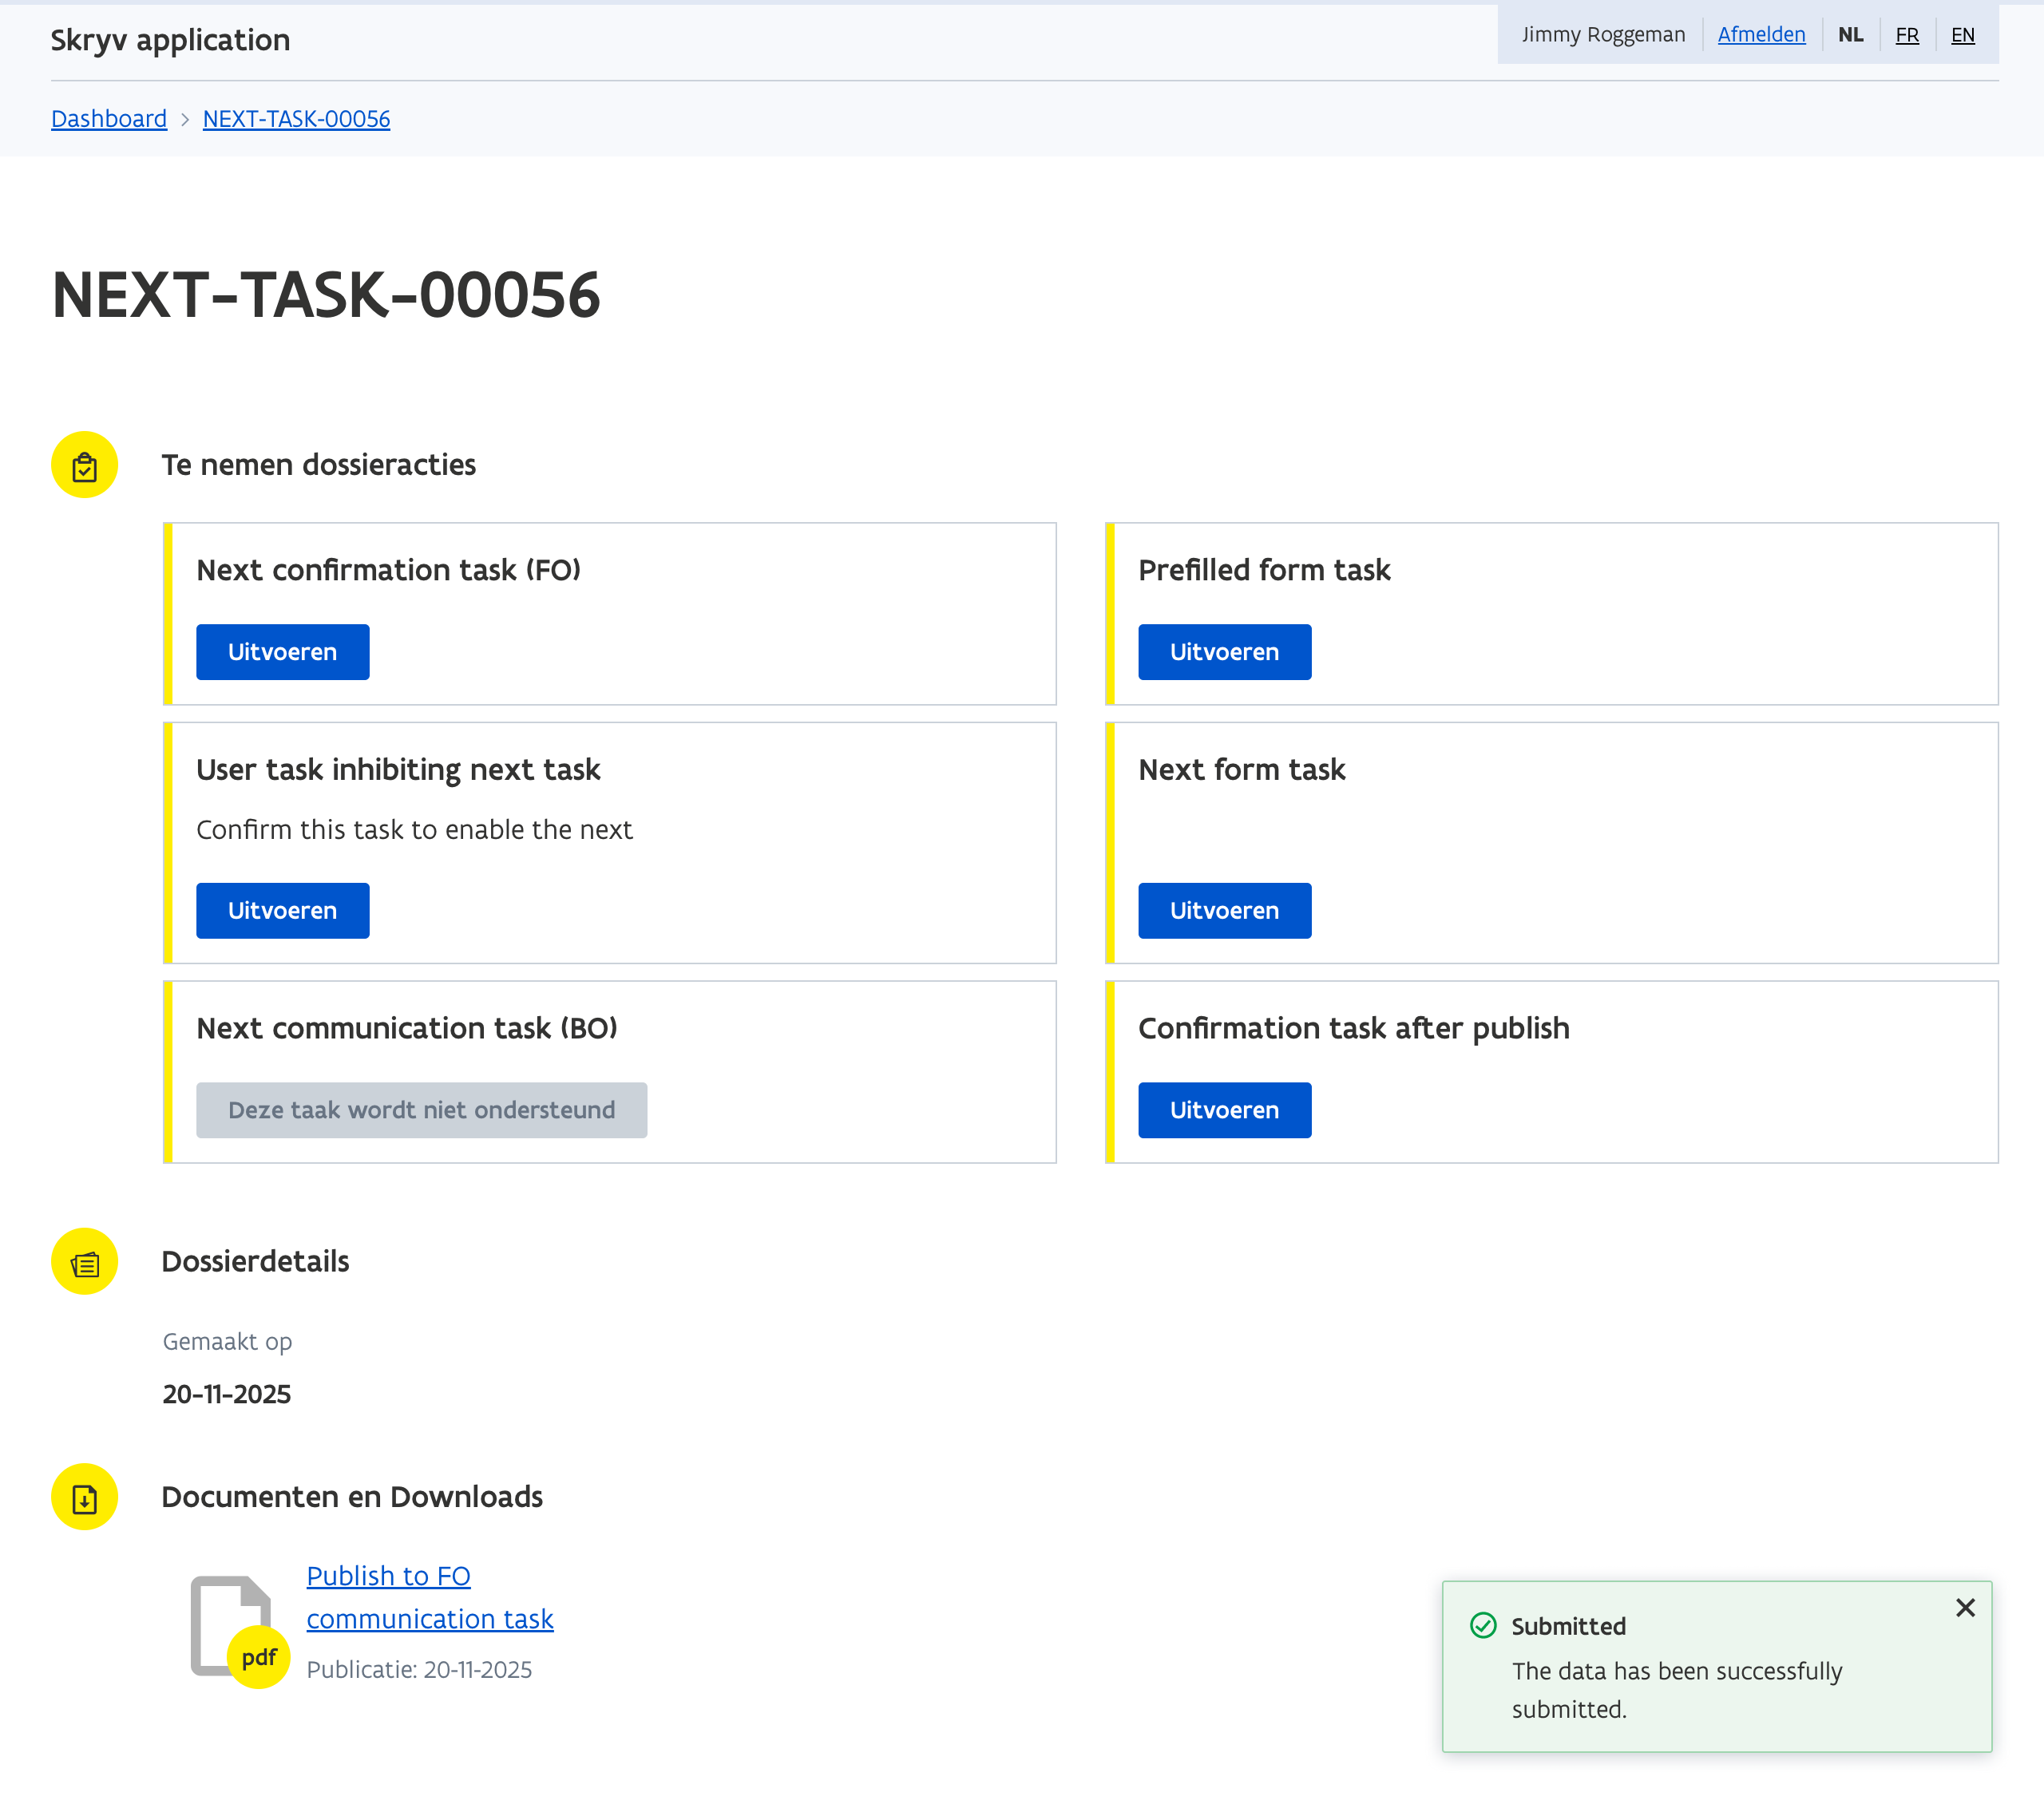Switch language to EN

(x=1962, y=35)
